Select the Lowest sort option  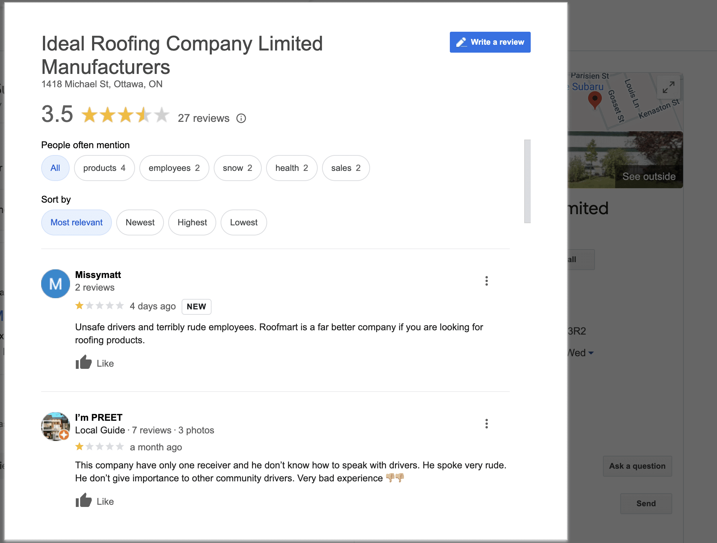tap(243, 222)
